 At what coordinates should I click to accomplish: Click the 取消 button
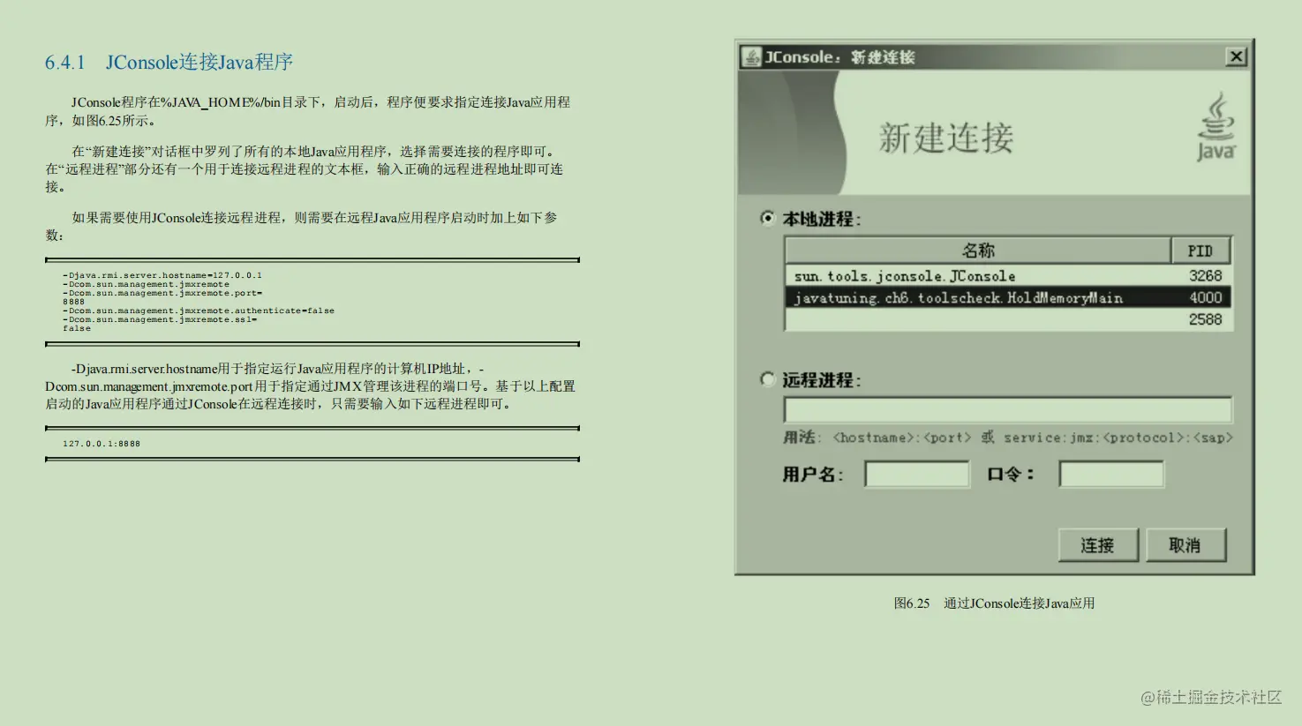point(1185,544)
